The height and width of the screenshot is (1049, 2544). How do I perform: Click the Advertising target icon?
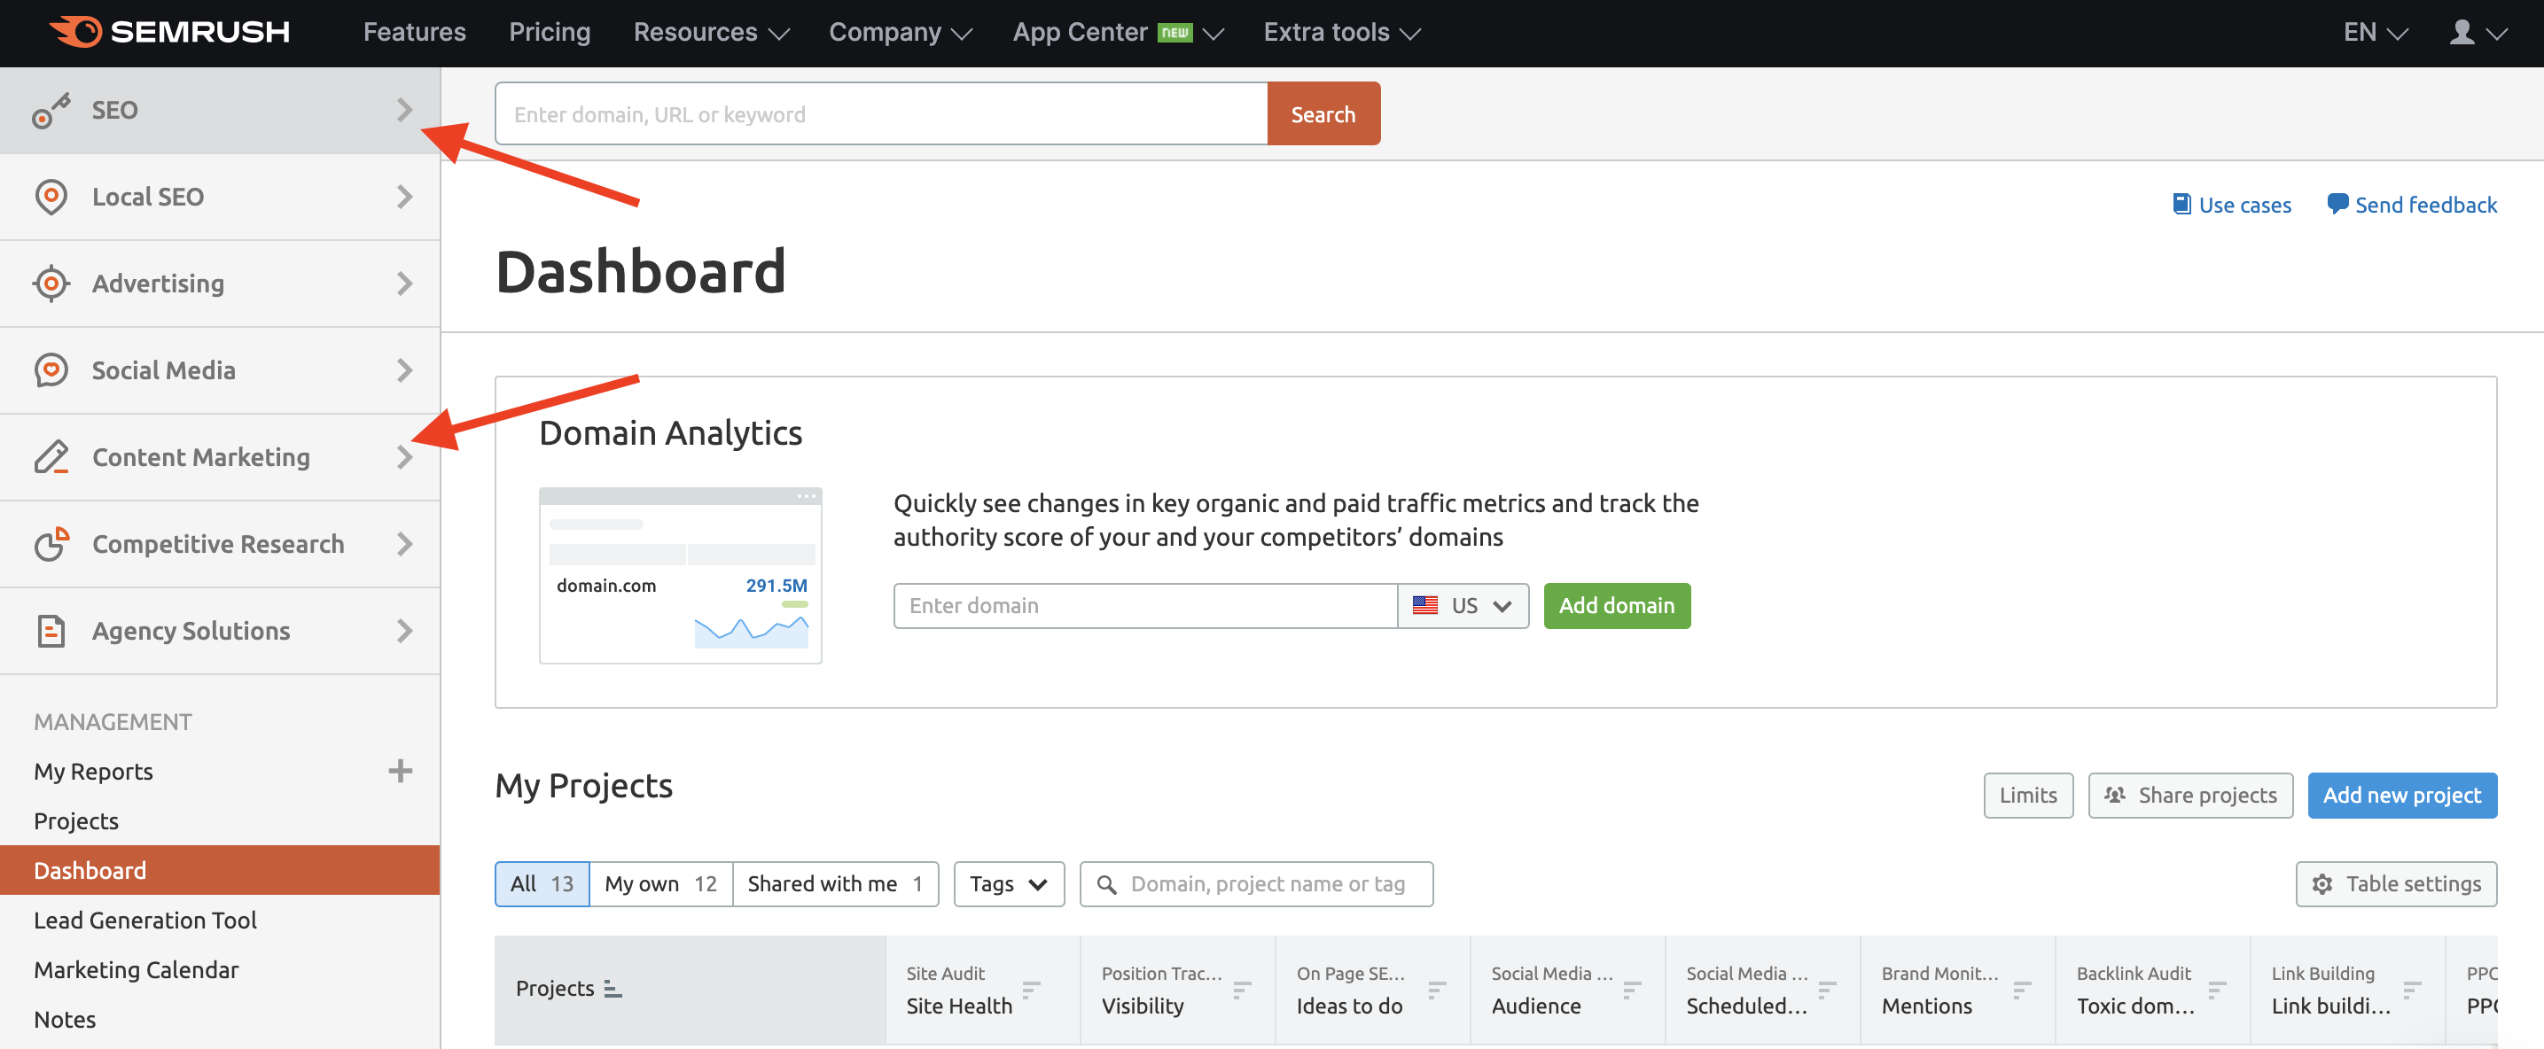click(x=51, y=284)
